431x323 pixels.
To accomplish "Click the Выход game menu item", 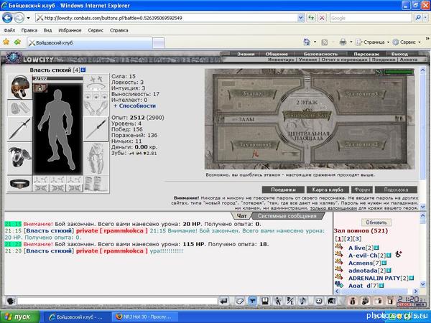I will [399, 54].
